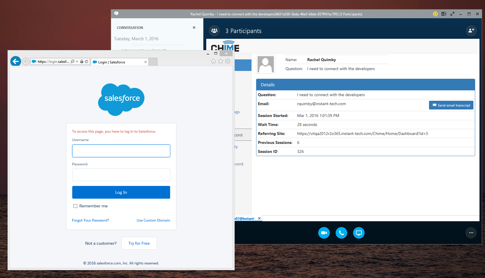Image resolution: width=485 pixels, height=278 pixels.
Task: Click Send email transcript button
Action: [x=451, y=105]
